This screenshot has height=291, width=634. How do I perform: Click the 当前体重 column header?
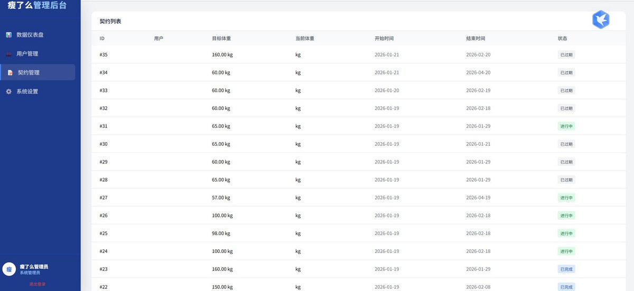[x=305, y=39]
